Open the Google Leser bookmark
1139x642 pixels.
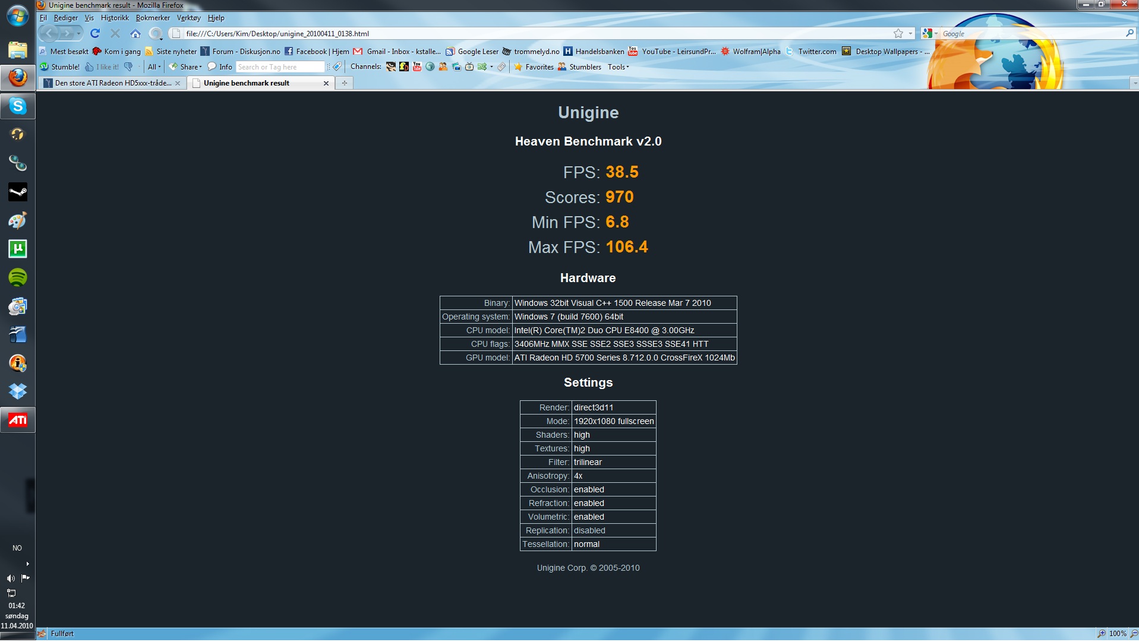coord(472,52)
